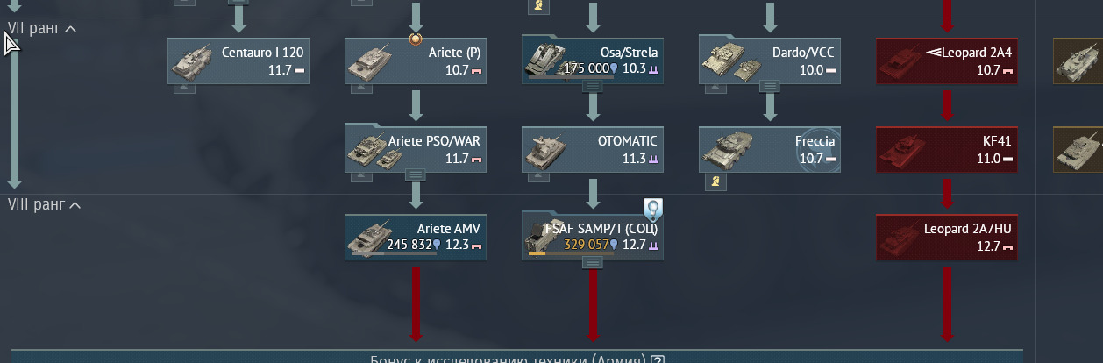Click the Centauro I 120 vehicle icon
Viewport: 1103px width, 363px height.
[190, 60]
